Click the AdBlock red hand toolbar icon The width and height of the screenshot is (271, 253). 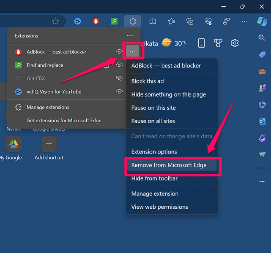[x=96, y=21]
